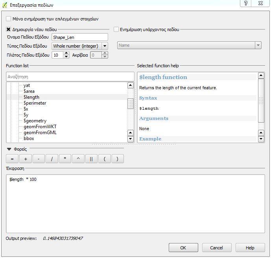
Task: Open the existing field 'Name' dropdown
Action: (x=189, y=45)
